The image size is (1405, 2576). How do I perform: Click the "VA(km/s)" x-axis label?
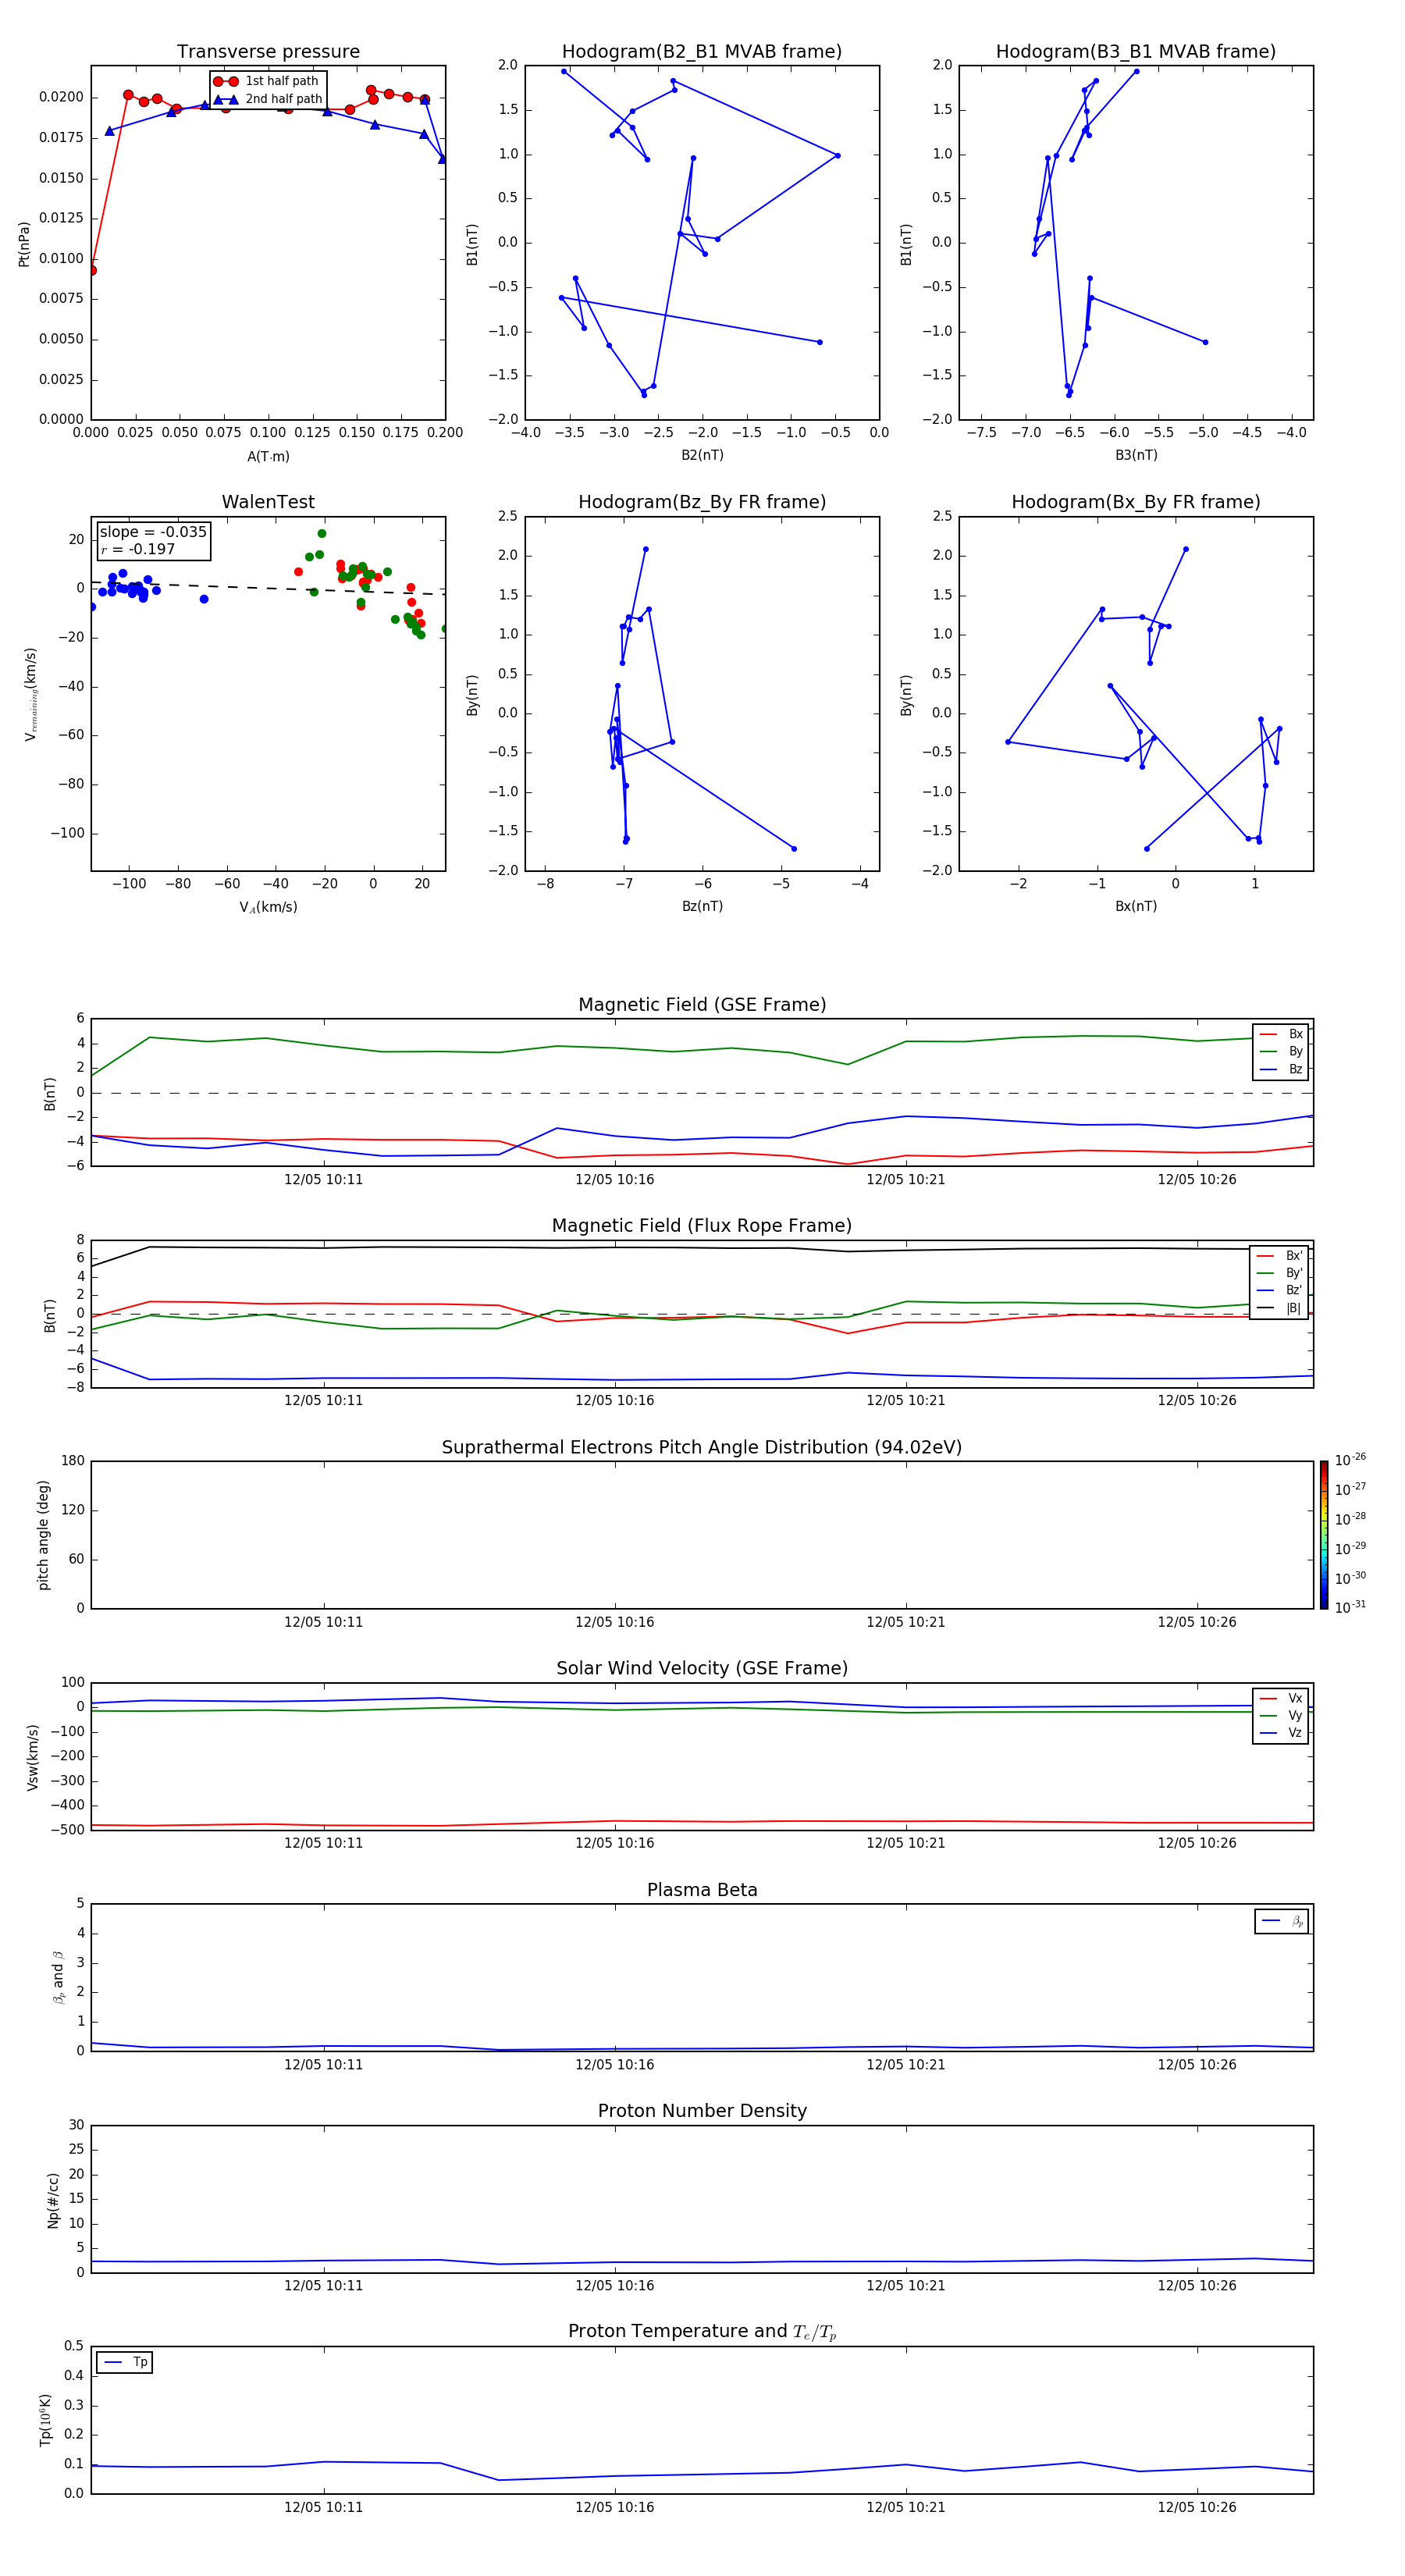(268, 908)
